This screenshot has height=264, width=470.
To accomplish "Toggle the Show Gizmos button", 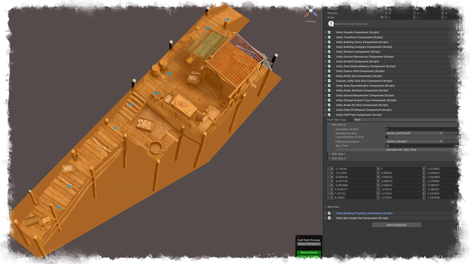I will point(309,253).
